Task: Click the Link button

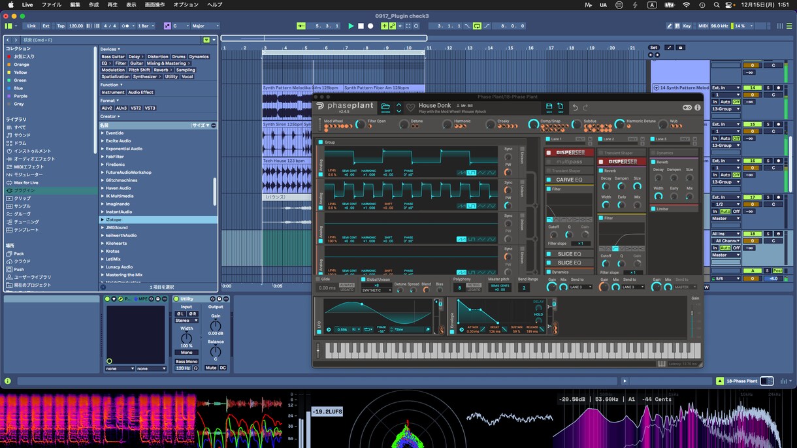Action: (x=31, y=26)
